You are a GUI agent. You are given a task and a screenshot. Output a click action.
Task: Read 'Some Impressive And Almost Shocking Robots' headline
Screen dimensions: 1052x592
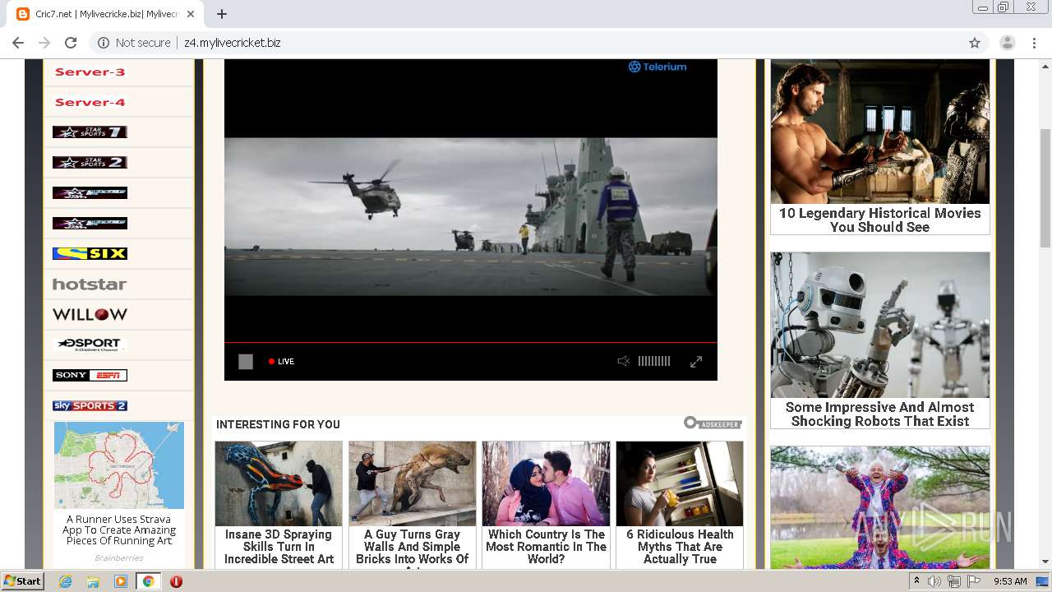click(x=880, y=414)
